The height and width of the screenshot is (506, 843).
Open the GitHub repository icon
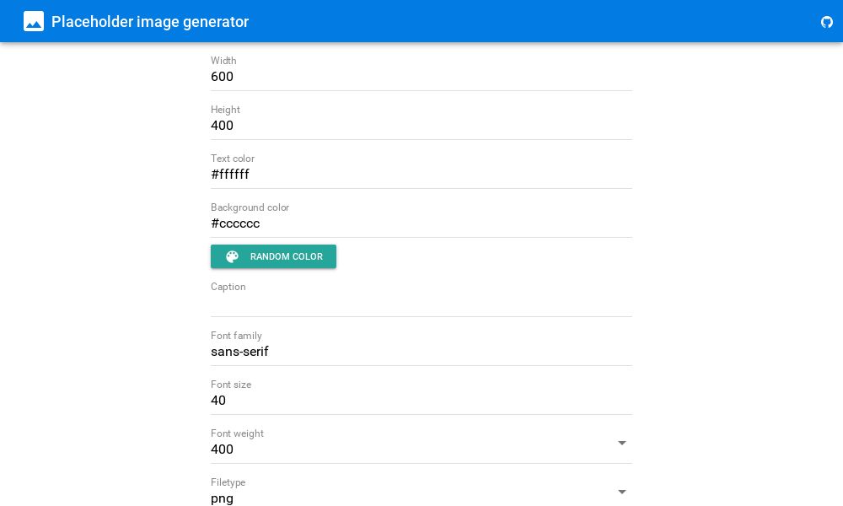click(827, 23)
